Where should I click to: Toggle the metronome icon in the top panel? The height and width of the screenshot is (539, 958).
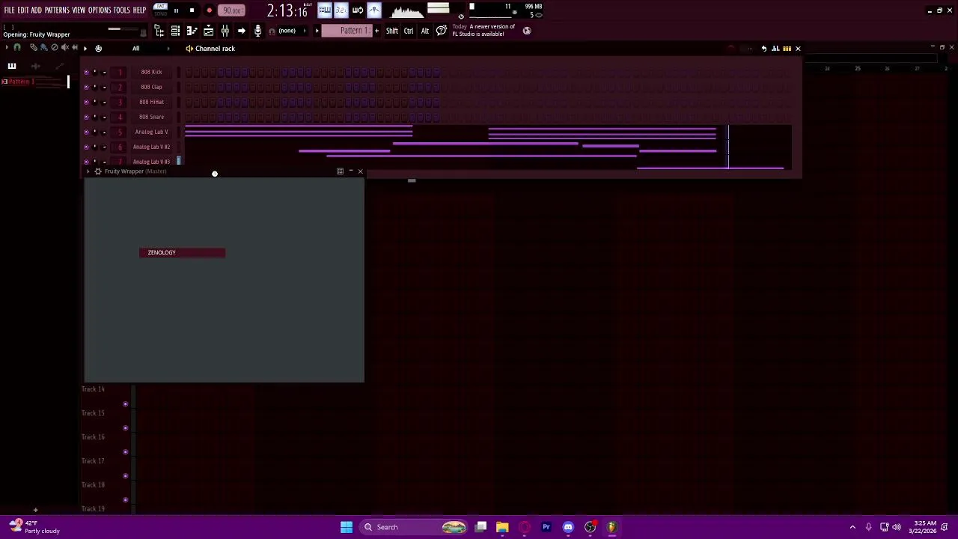click(374, 10)
